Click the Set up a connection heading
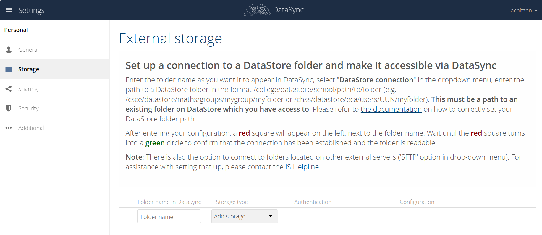Screen dimensions: 542x235 311,65
